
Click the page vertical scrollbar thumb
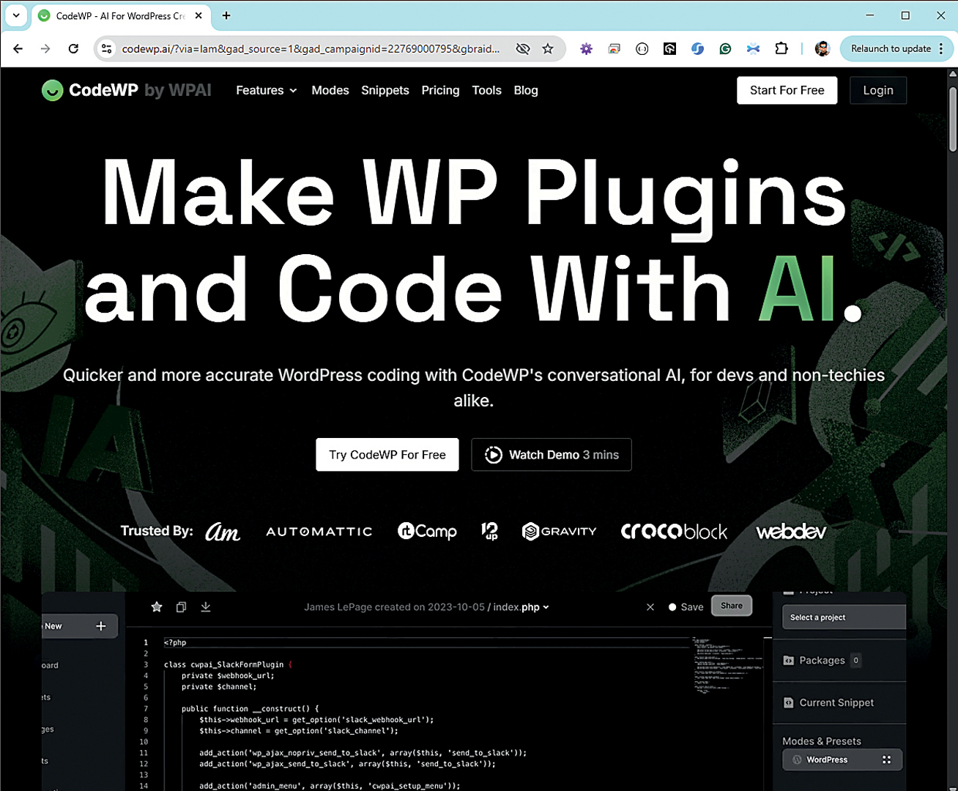point(952,117)
